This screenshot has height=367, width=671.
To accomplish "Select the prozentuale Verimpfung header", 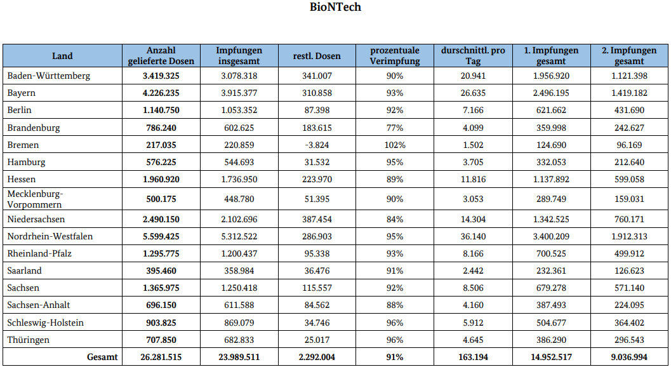I will click(395, 56).
